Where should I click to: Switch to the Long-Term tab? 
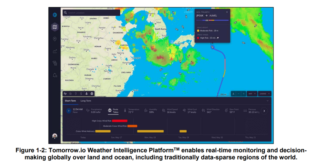tap(86, 101)
